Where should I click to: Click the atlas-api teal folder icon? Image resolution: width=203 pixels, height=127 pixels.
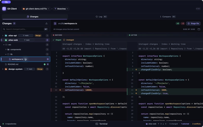(6, 36)
